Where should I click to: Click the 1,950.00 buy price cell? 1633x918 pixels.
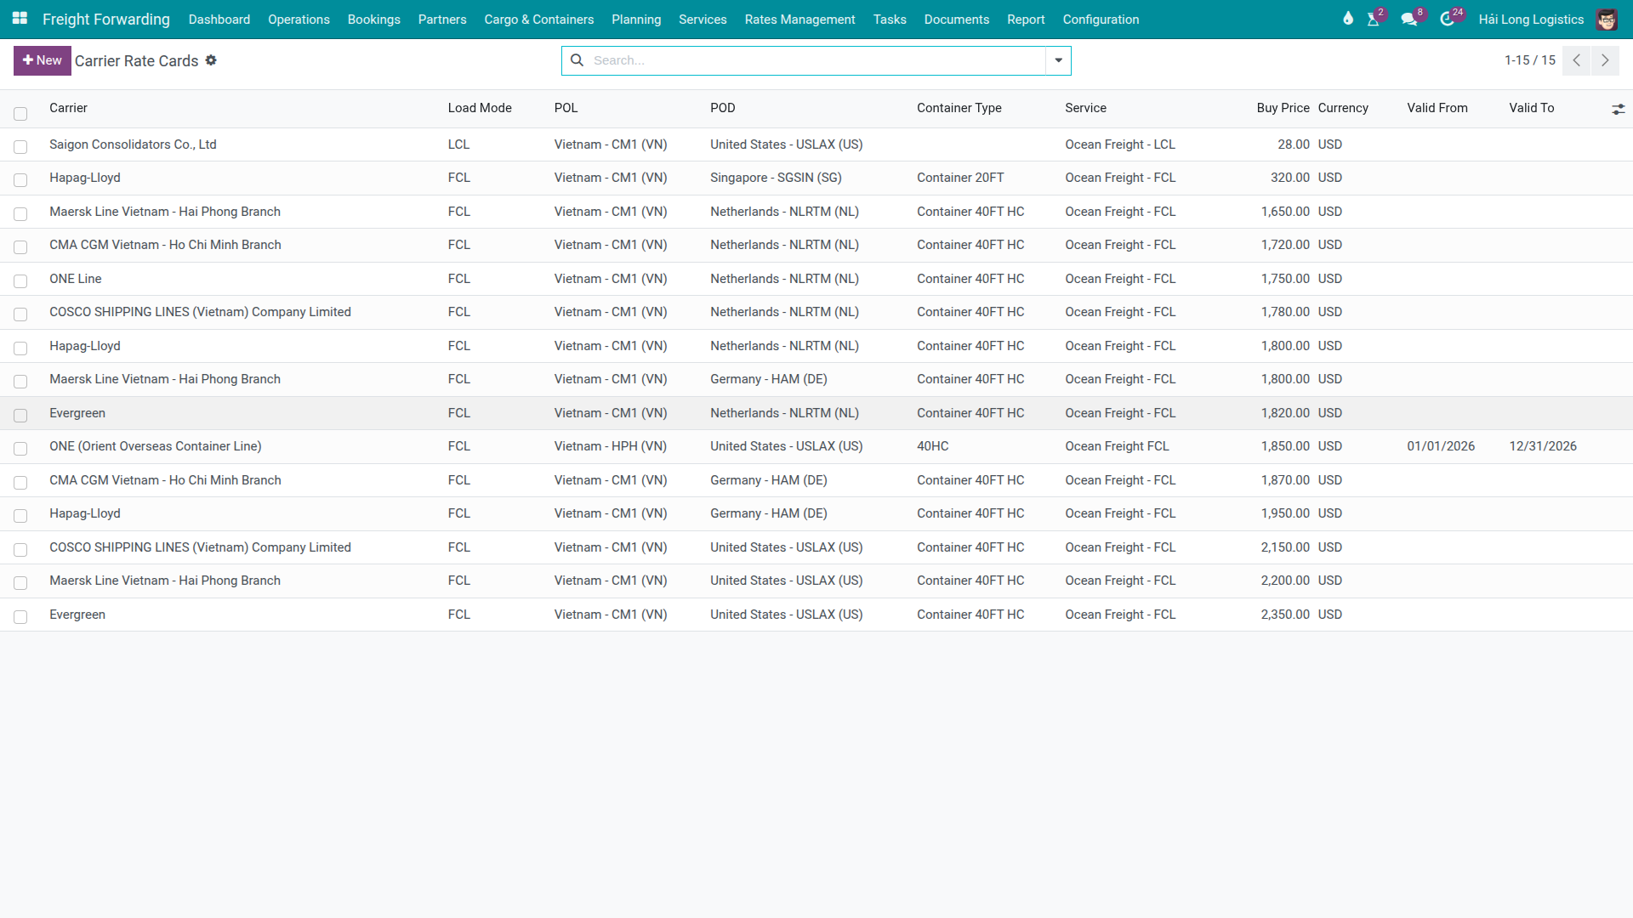click(1285, 513)
